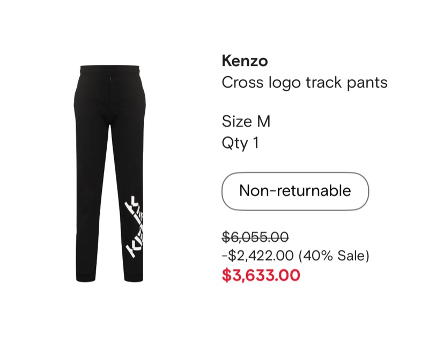Open the Cross logo track pants title
This screenshot has height=339, width=429.
(x=304, y=83)
